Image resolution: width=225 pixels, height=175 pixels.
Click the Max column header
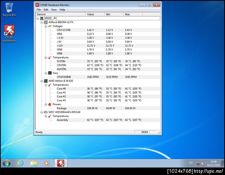point(133,14)
